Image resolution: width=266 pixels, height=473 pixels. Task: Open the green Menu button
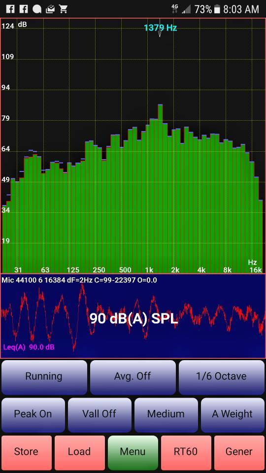click(x=133, y=452)
